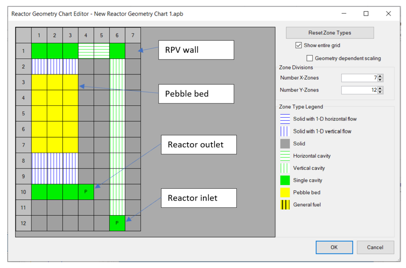Select the Solid with 1-D vertical flow swatch
Screen dimensions: 406x268
coord(285,131)
